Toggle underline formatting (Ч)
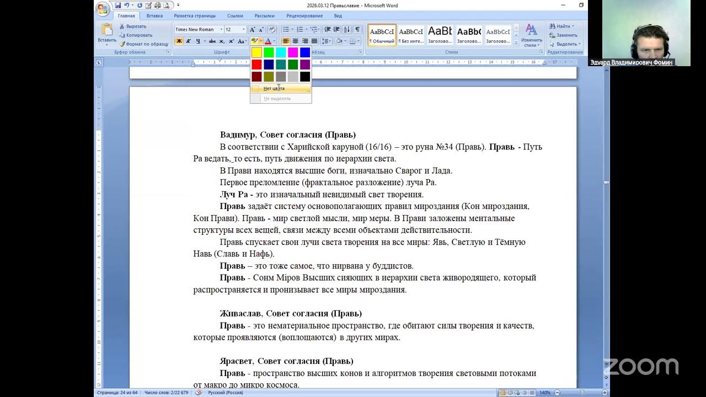Image resolution: width=706 pixels, height=397 pixels. tap(197, 41)
